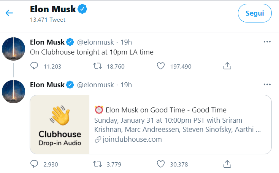Open more options on second tweet
279x173 pixels.
[x=267, y=85]
